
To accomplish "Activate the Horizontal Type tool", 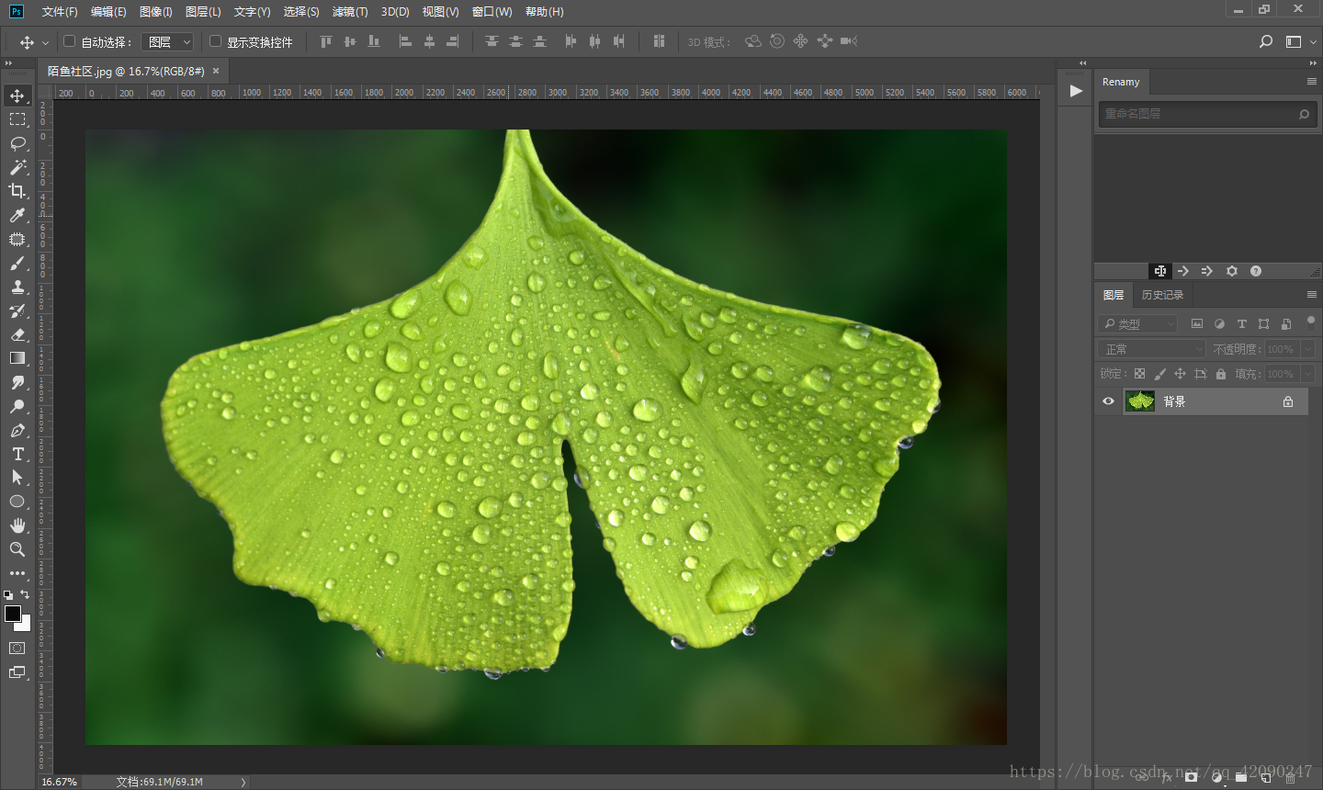I will (17, 454).
